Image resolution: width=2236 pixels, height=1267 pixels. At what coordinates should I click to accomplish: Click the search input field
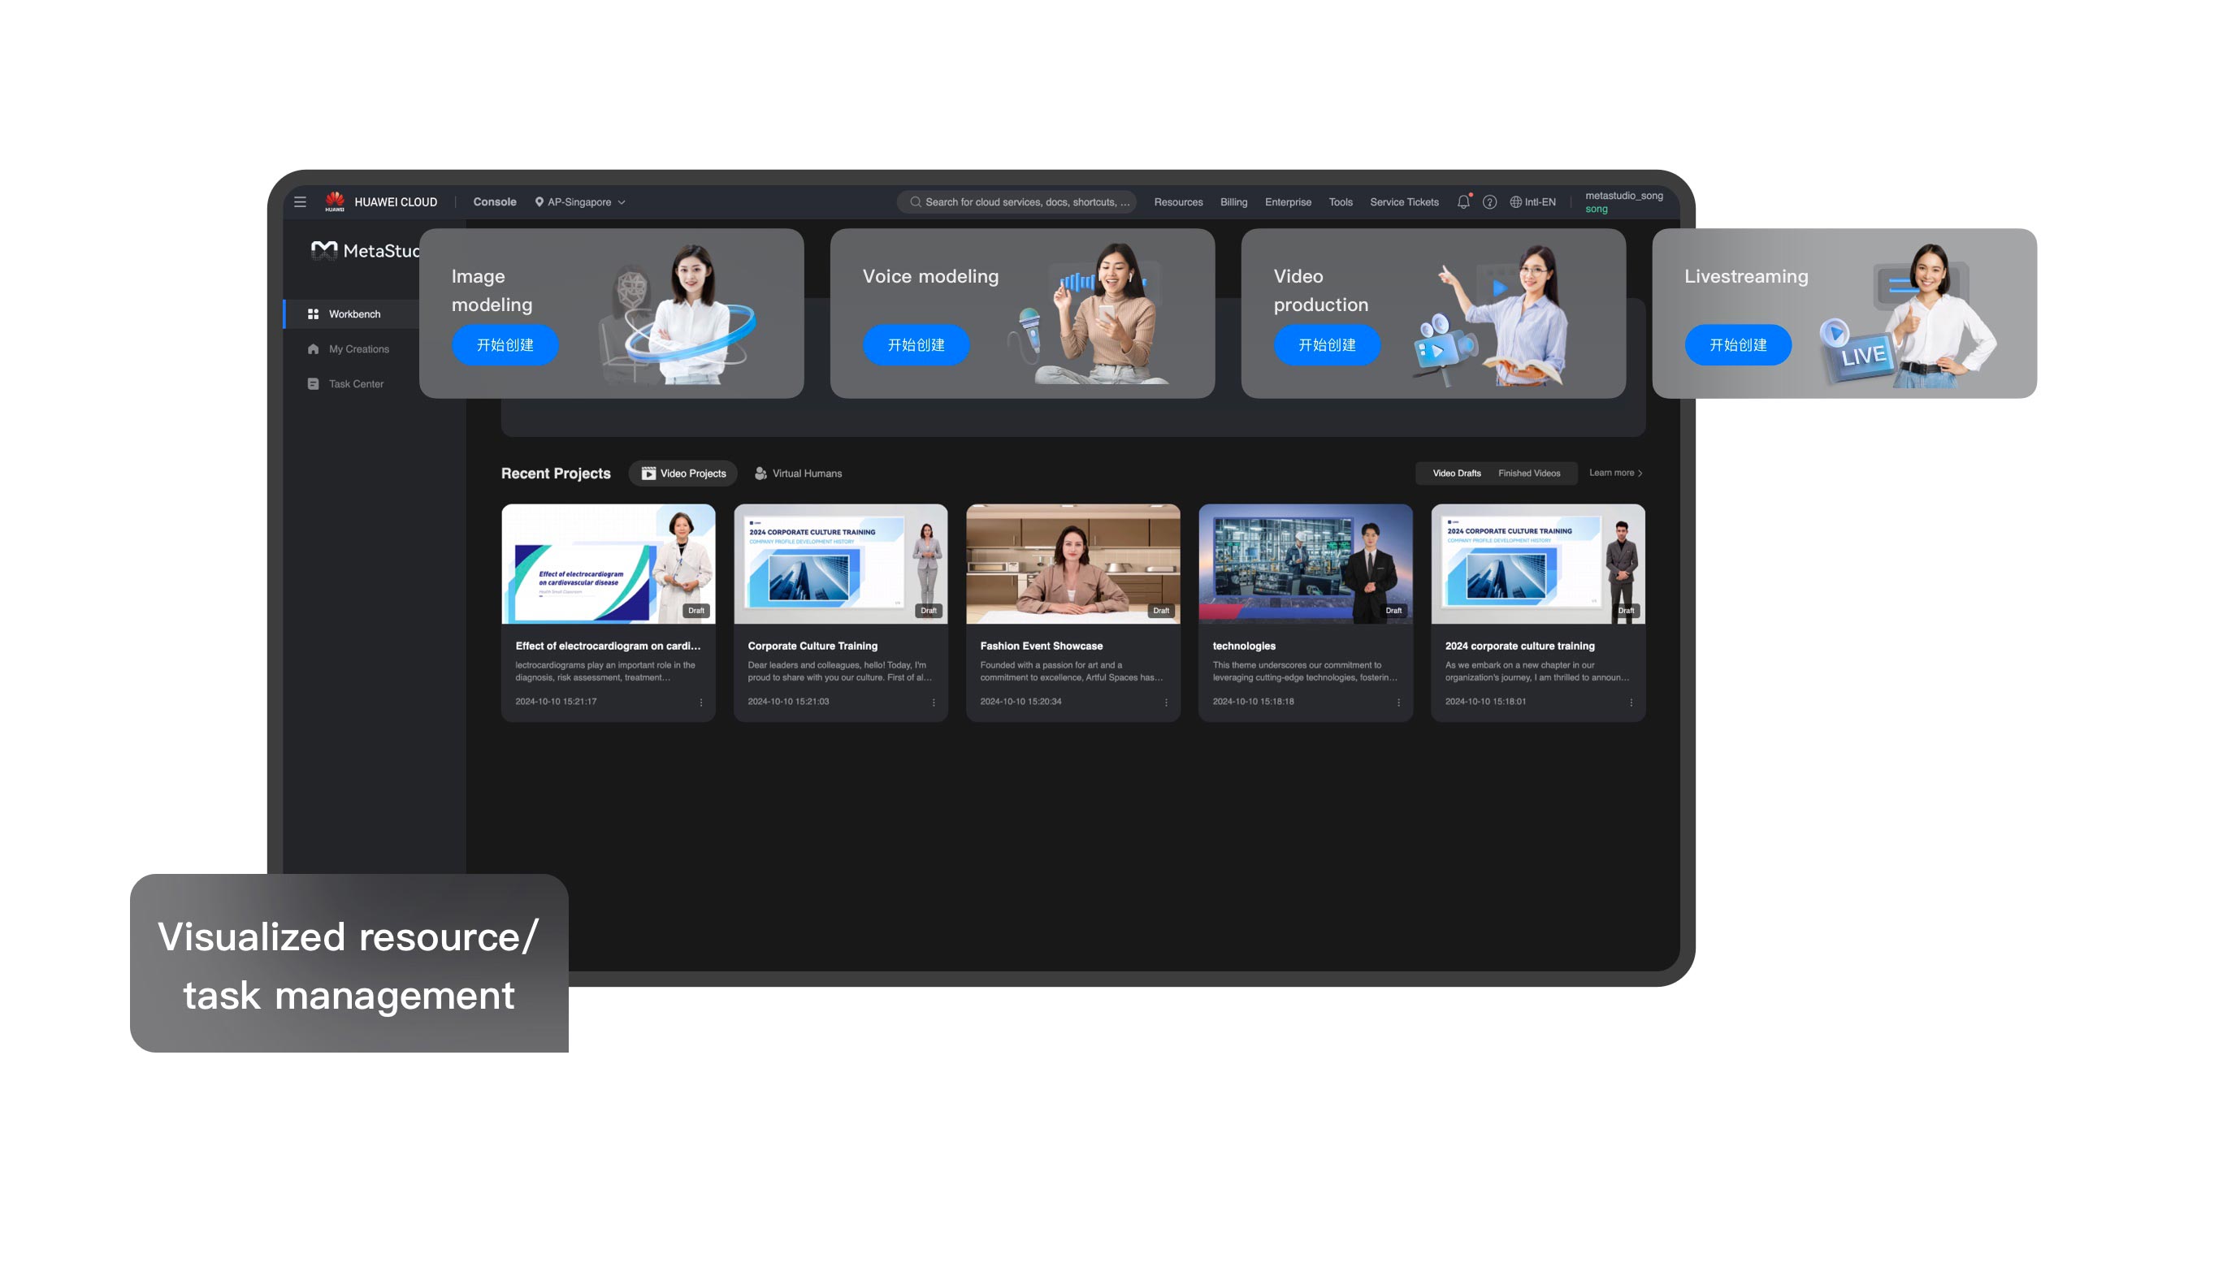pyautogui.click(x=1016, y=201)
